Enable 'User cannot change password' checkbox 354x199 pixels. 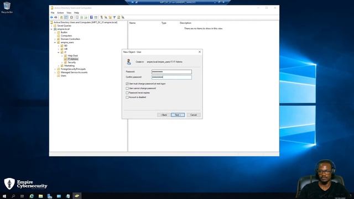[x=127, y=88]
